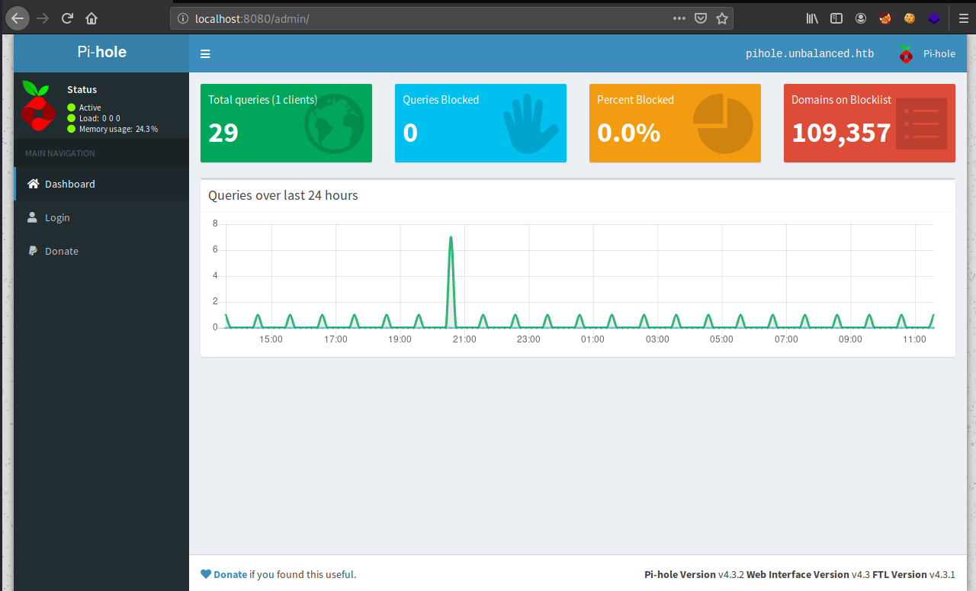976x591 pixels.
Task: Open the browser hamburger menu
Action: point(963,18)
